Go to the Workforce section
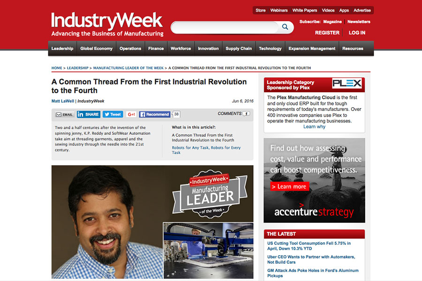This screenshot has width=422, height=281. (x=181, y=48)
